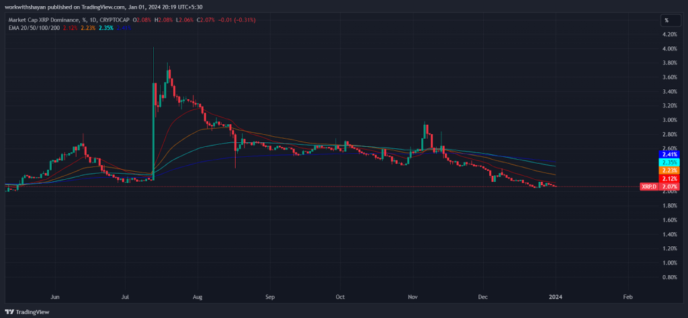Click the 0.80% price axis label
This screenshot has height=318, width=688.
coord(669,277)
